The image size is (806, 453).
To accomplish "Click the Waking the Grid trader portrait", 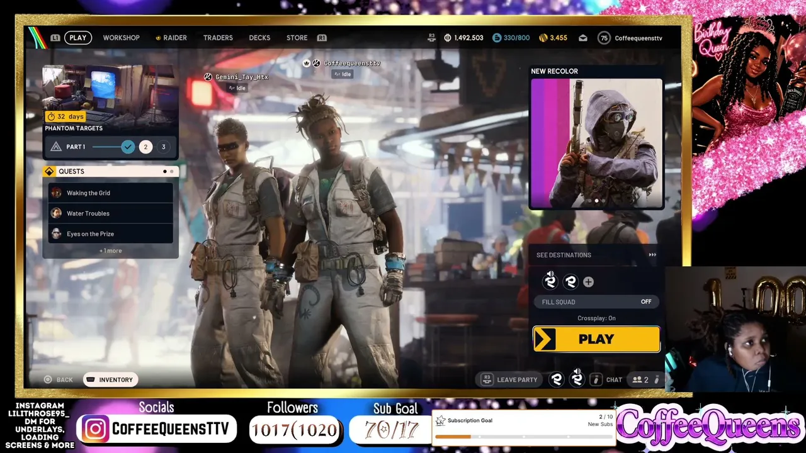I will click(x=56, y=193).
